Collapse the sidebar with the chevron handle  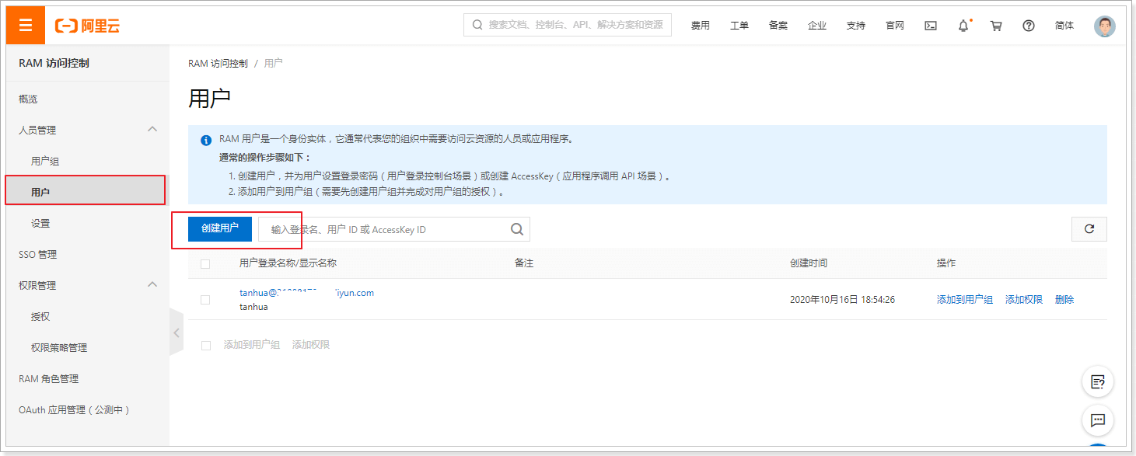point(176,332)
